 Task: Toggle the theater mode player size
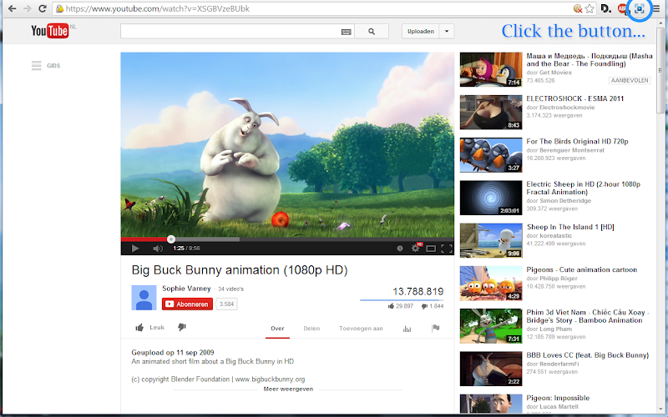431,249
